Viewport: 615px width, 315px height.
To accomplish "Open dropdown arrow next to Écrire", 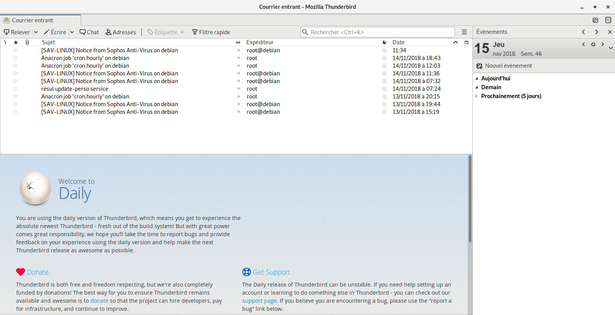I will tap(72, 32).
